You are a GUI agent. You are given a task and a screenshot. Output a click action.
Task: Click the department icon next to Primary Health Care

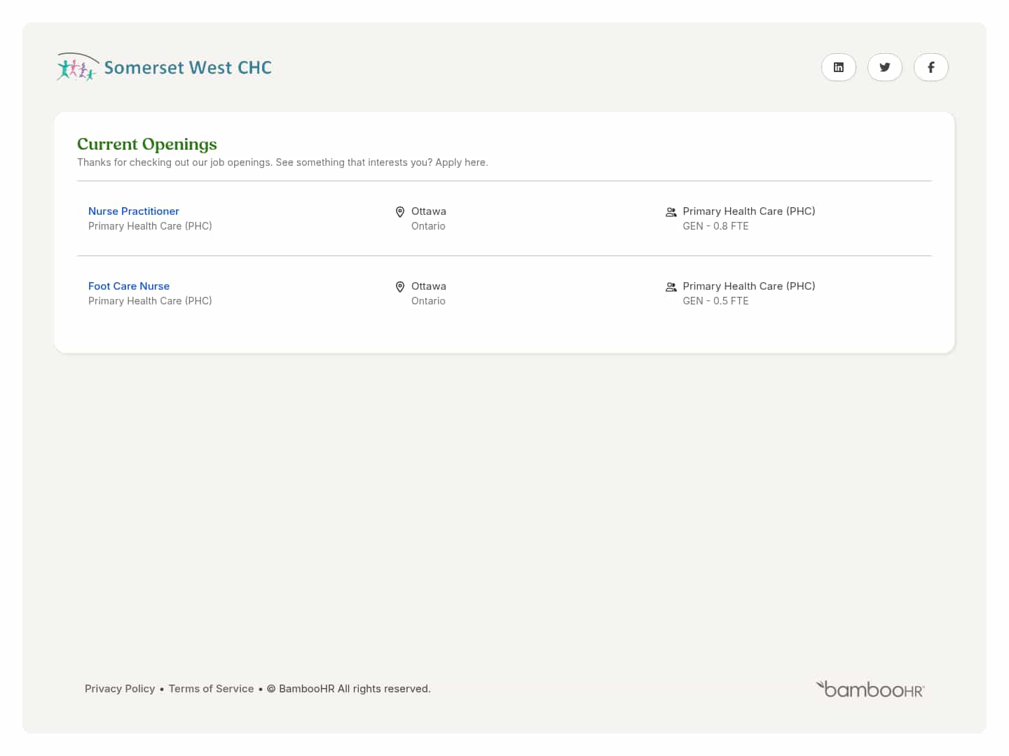[671, 211]
